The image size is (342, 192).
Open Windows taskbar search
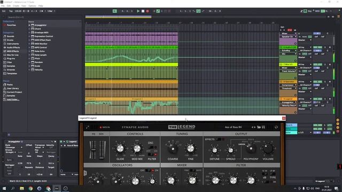(x=13, y=188)
